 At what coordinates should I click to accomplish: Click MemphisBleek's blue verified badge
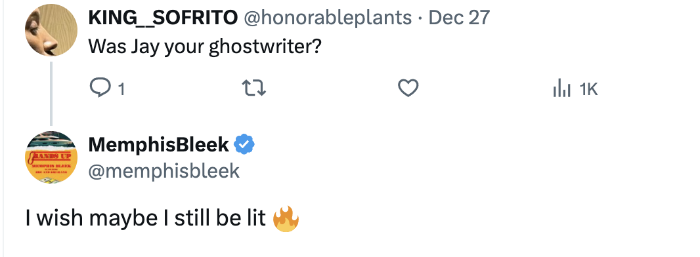244,144
